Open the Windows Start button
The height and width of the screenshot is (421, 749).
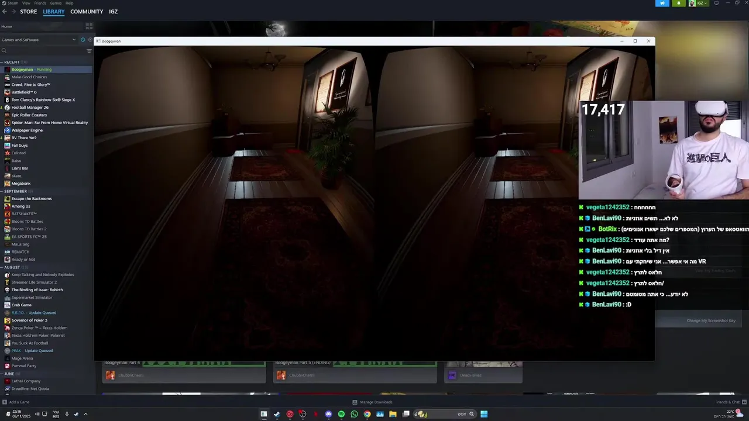484,414
